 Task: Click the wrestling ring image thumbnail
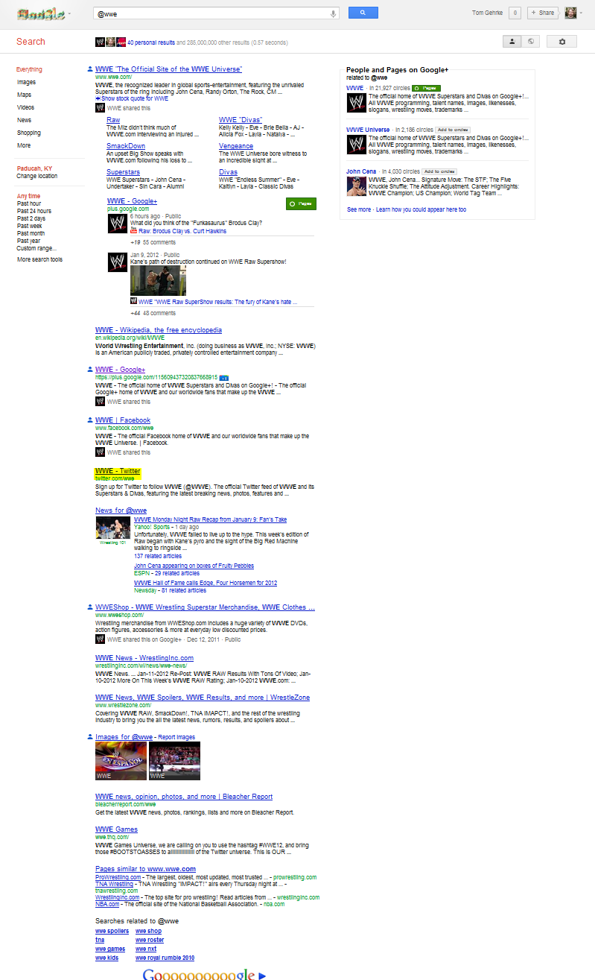pyautogui.click(x=175, y=762)
